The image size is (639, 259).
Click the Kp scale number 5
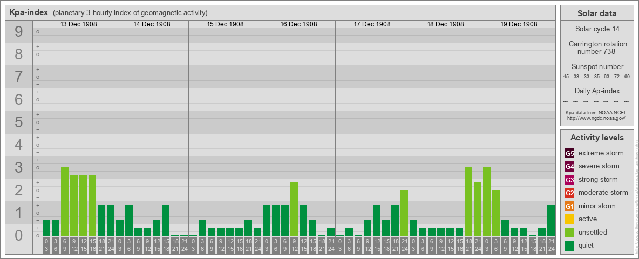click(19, 122)
